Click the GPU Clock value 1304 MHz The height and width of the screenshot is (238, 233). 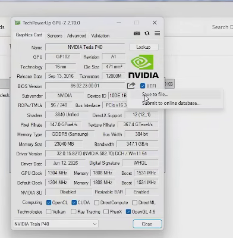(x=57, y=173)
